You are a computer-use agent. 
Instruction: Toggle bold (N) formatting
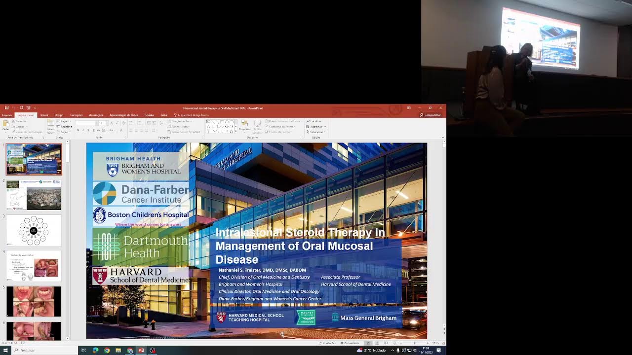coord(78,130)
